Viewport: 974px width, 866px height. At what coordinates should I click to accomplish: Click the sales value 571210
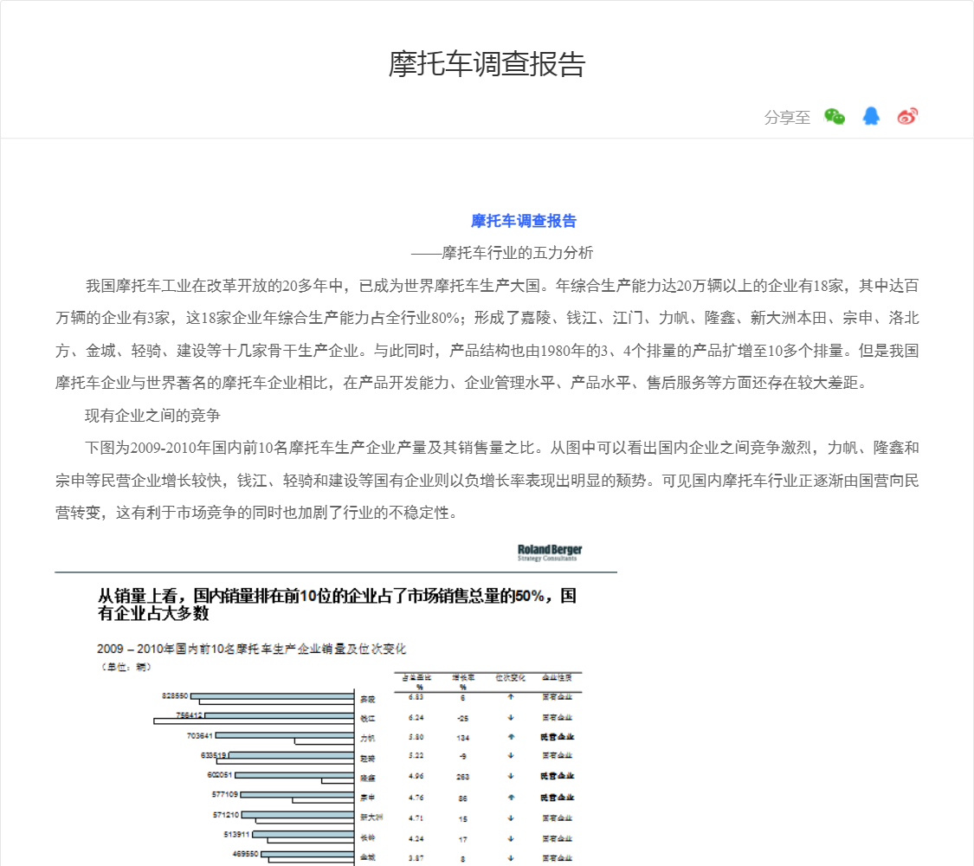click(226, 814)
